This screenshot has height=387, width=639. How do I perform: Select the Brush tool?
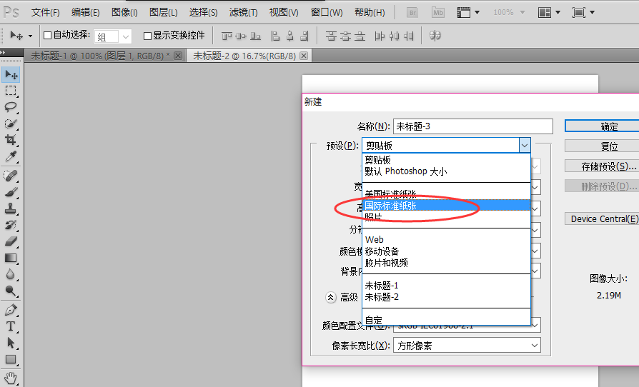point(11,192)
